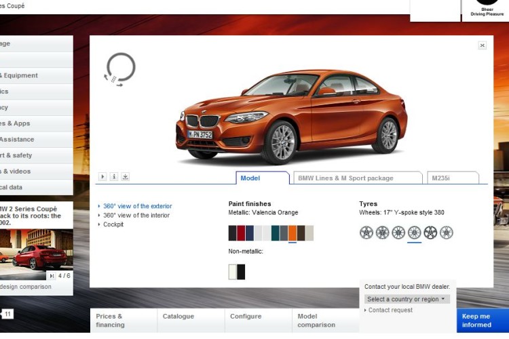Open Model comparison

click(326, 321)
